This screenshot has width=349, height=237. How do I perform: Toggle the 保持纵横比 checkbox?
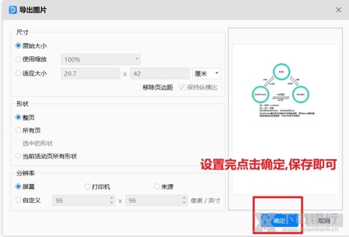pos(182,87)
